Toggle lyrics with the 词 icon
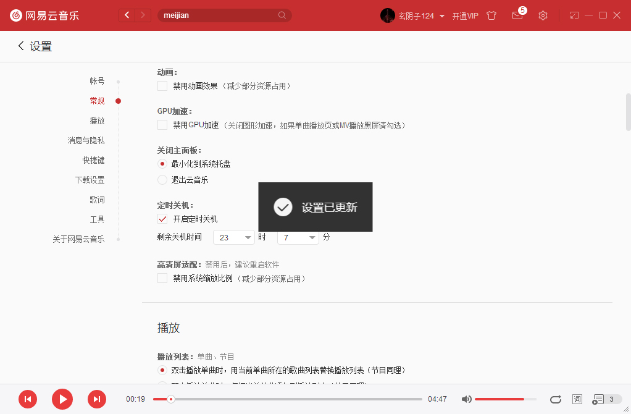This screenshot has width=631, height=414. click(x=577, y=399)
